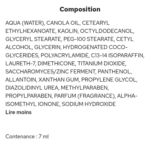
Task: Click the Composition heading
Action: point(80,9)
